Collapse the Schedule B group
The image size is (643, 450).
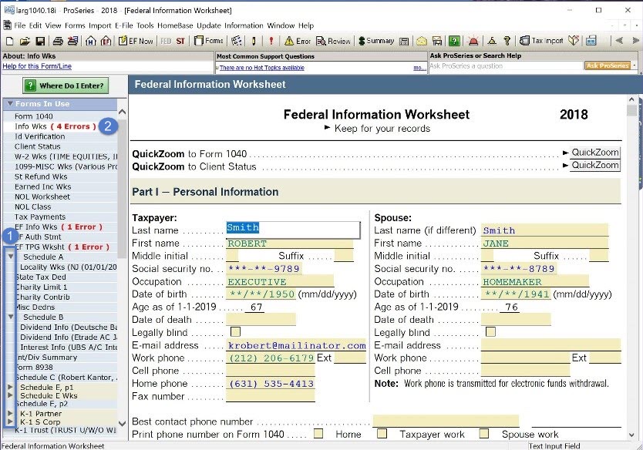point(11,317)
